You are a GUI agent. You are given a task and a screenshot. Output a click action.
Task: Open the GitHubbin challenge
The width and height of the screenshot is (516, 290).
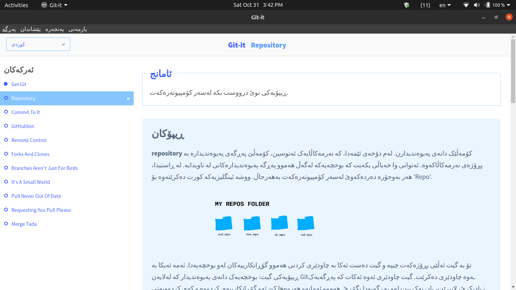click(x=23, y=126)
